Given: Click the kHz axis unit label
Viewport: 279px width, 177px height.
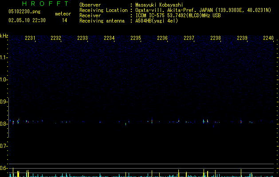Looking at the screenshot, I should (4, 36).
